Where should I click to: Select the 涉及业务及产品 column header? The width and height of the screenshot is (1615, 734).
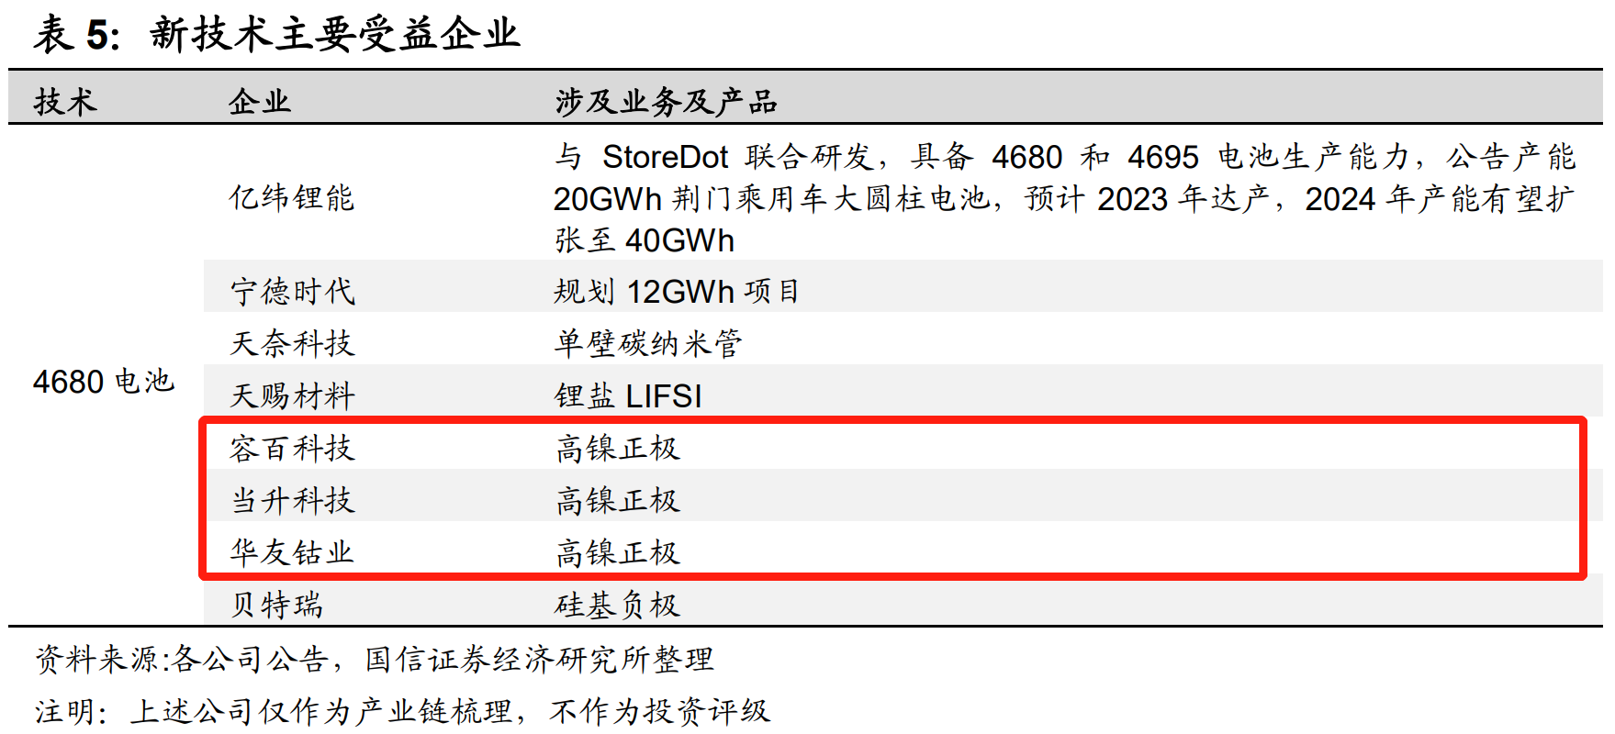tap(666, 101)
